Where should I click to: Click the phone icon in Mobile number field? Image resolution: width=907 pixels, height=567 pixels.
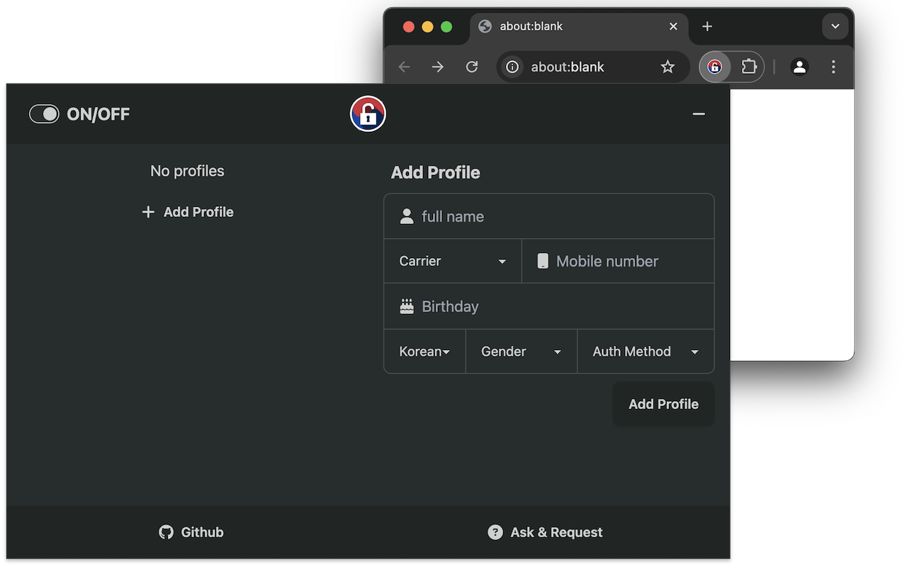click(x=543, y=261)
